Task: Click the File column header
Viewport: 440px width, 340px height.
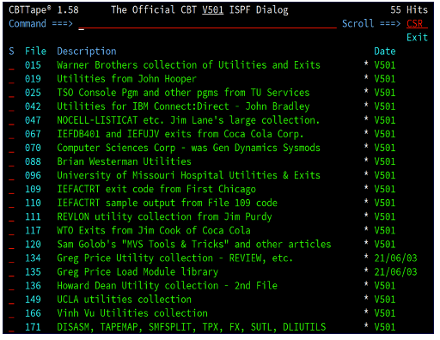Action: pyautogui.click(x=35, y=52)
